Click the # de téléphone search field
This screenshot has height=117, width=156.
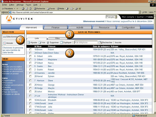[x=86, y=43]
